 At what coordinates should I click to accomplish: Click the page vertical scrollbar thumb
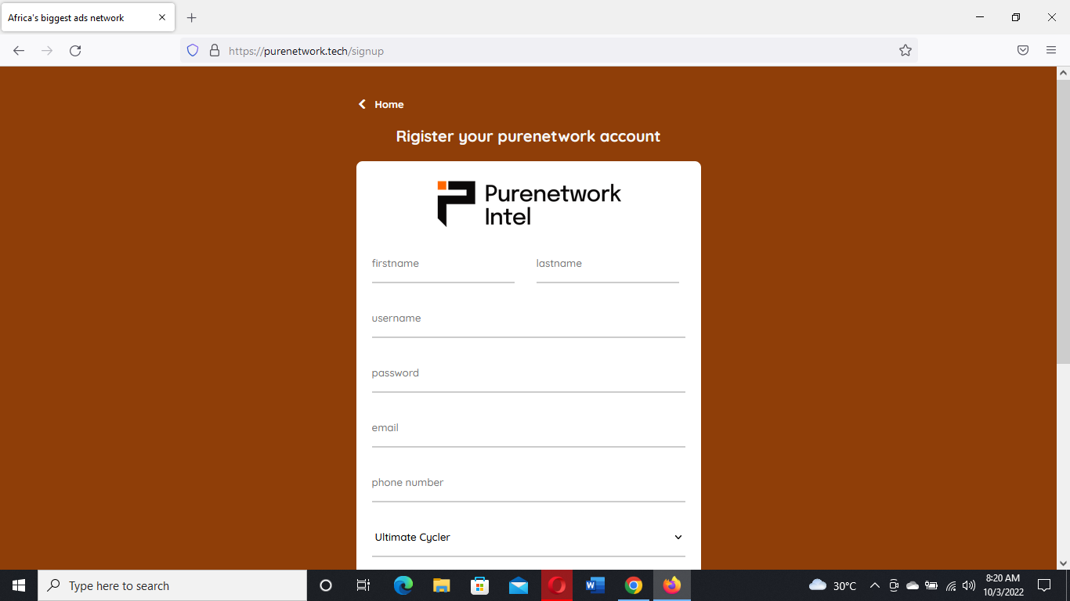pos(1063,221)
